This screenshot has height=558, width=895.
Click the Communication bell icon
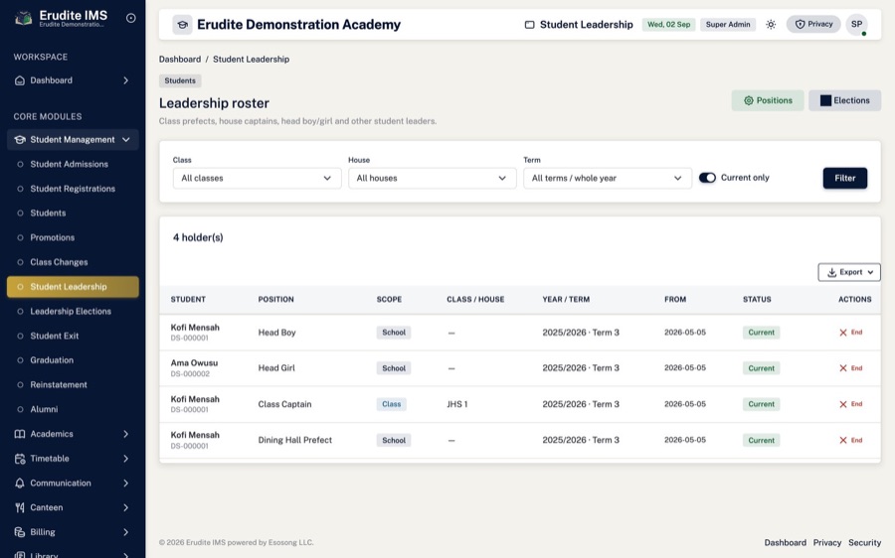(20, 483)
